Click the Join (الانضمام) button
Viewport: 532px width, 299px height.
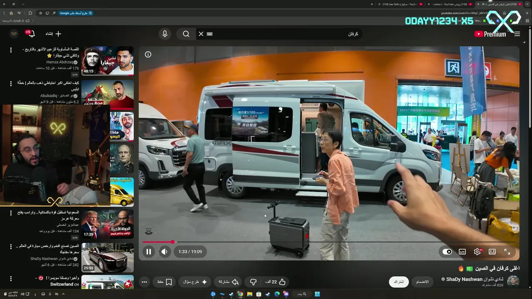point(422,282)
